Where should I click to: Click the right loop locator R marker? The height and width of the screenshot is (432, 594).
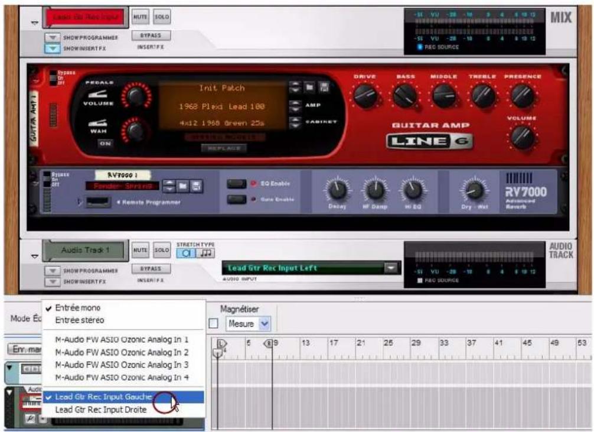click(x=268, y=343)
